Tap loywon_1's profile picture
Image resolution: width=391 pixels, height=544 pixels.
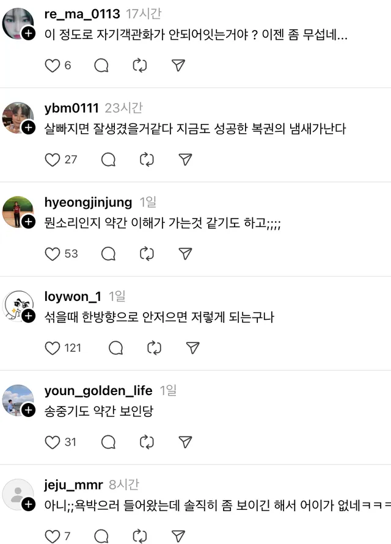click(x=18, y=304)
